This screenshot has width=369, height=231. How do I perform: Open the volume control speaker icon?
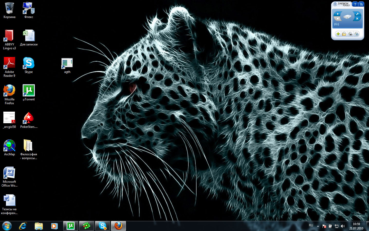point(343,226)
